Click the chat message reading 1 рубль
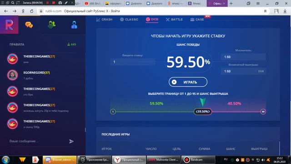The height and width of the screenshot is (164, 291). pyautogui.click(x=28, y=78)
